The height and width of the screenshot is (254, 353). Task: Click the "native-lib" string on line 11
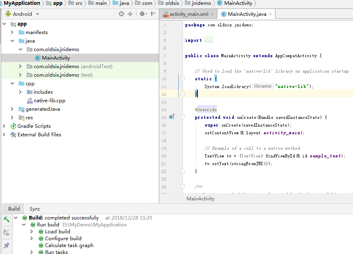[x=292, y=86]
